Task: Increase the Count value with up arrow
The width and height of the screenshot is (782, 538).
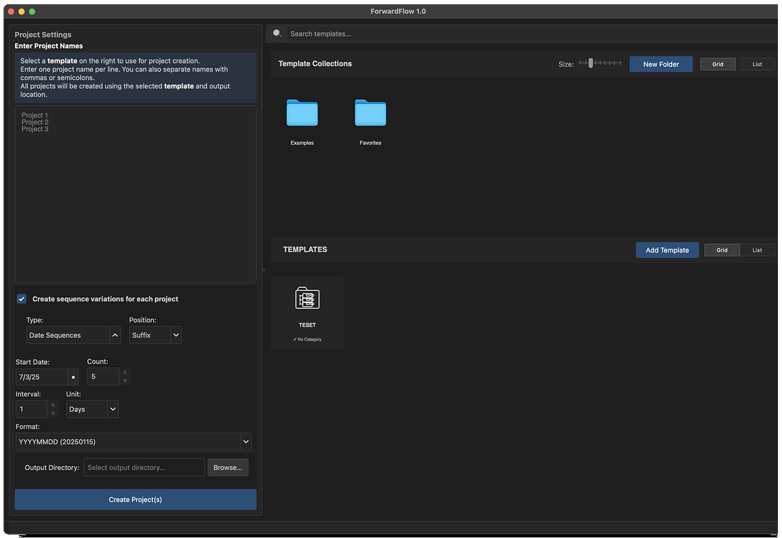Action: pos(124,372)
